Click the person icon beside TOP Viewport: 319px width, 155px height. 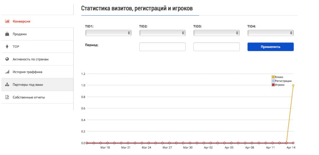7,47
